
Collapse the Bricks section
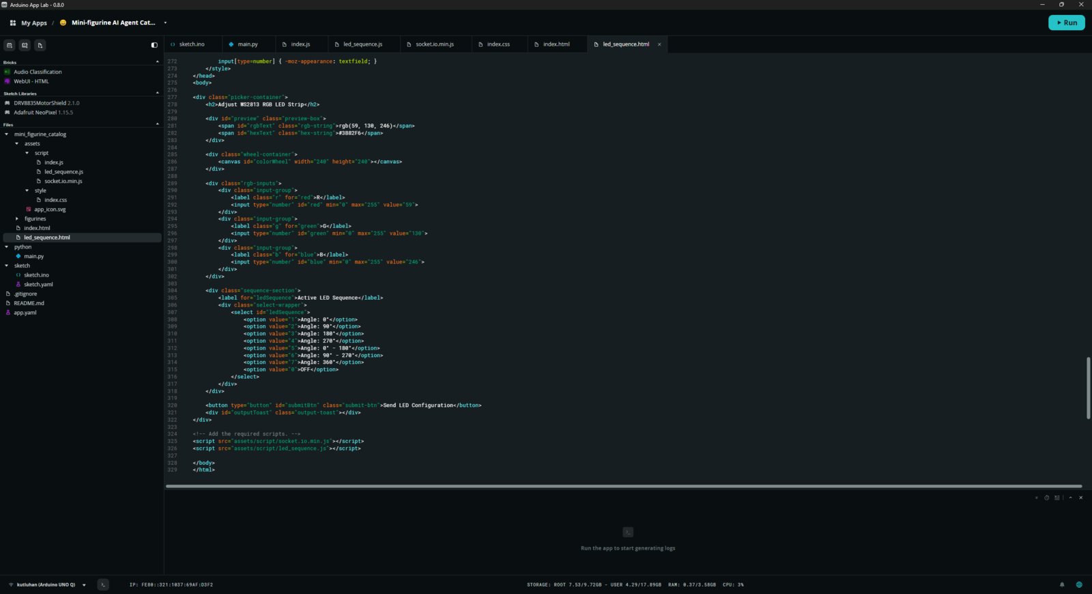pyautogui.click(x=158, y=62)
